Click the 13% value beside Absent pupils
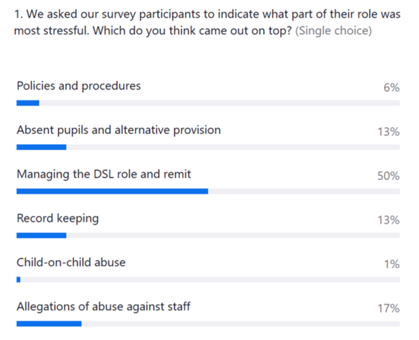The width and height of the screenshot is (419, 340). pyautogui.click(x=388, y=132)
